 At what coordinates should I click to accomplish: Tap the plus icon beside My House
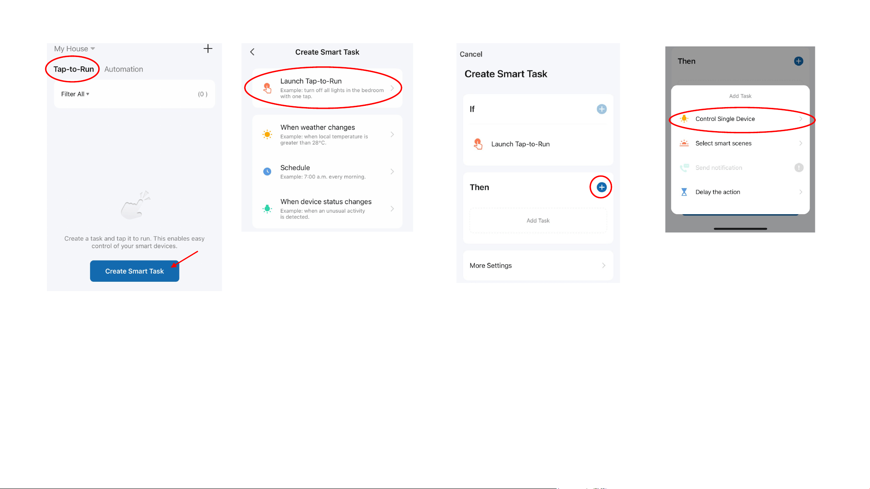point(208,49)
